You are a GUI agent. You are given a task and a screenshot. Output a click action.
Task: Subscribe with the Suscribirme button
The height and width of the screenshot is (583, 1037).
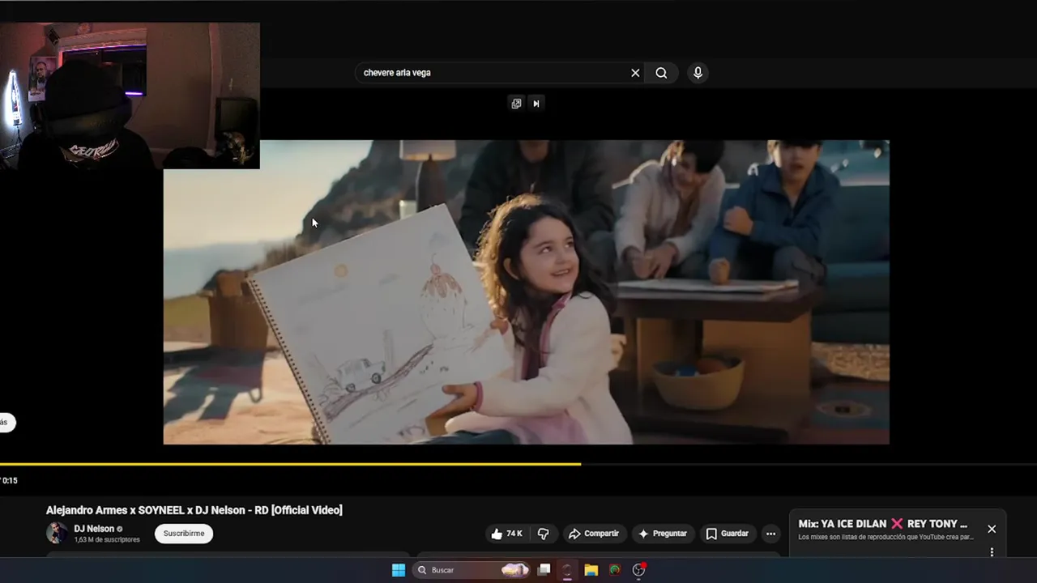click(x=184, y=534)
